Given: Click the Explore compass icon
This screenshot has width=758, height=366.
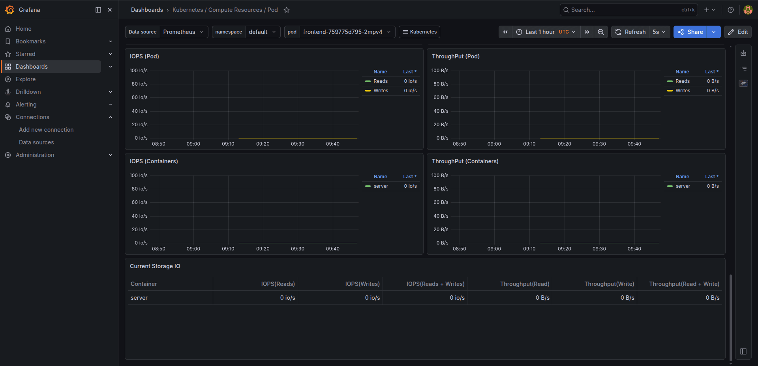Looking at the screenshot, I should (8, 79).
